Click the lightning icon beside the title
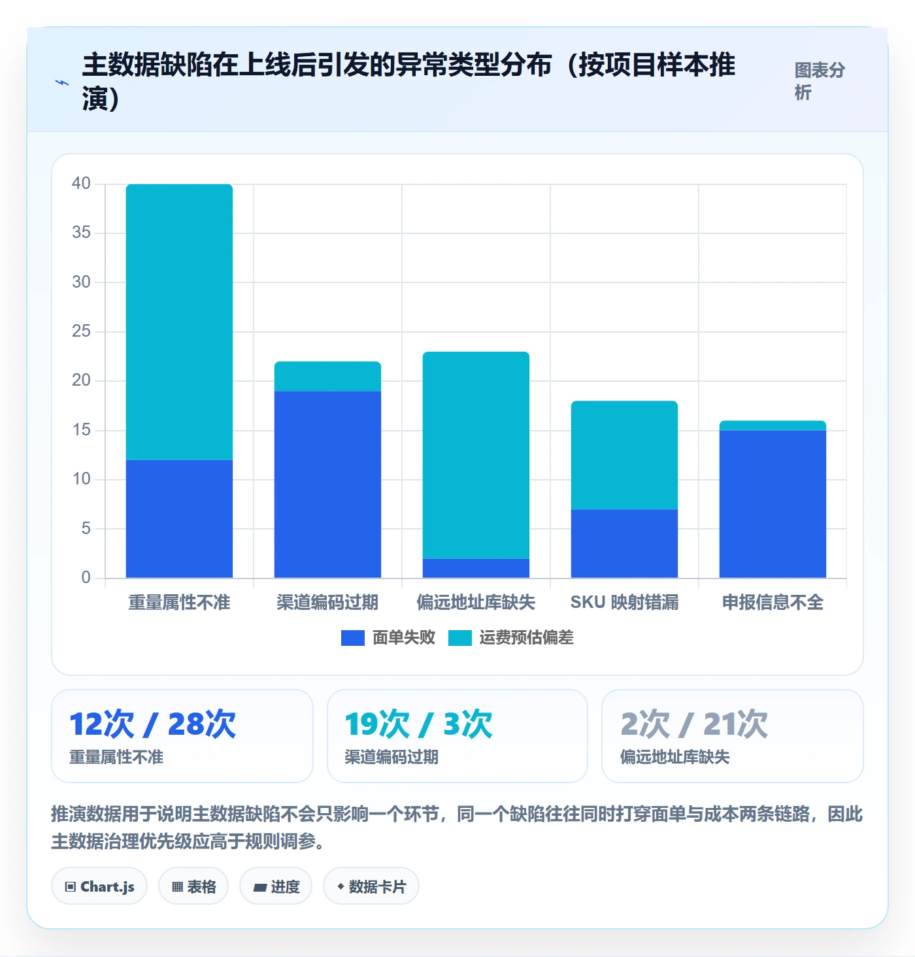Screen dimensions: 915x957 pyautogui.click(x=62, y=83)
